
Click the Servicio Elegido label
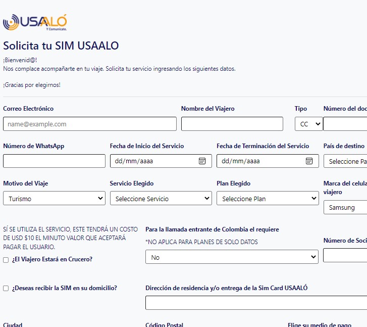pyautogui.click(x=132, y=183)
